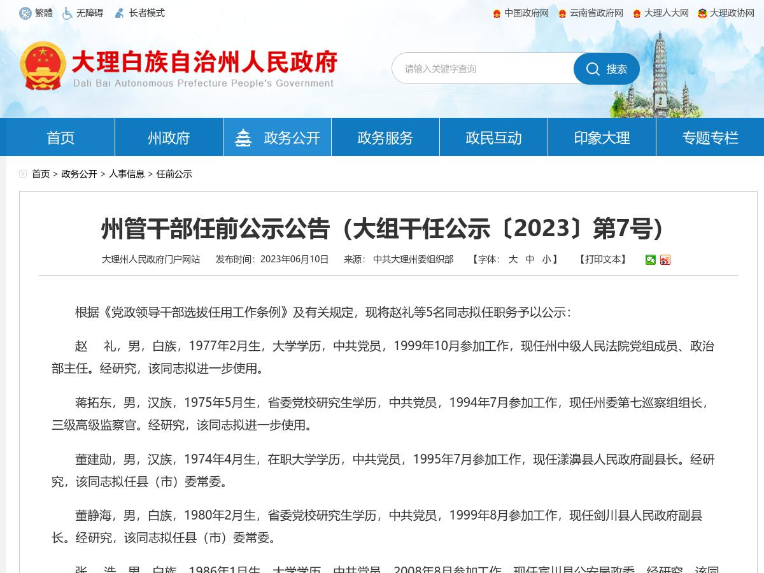This screenshot has height=573, width=764.
Task: Click the emblem icon beside 中国政府网
Action: click(497, 13)
